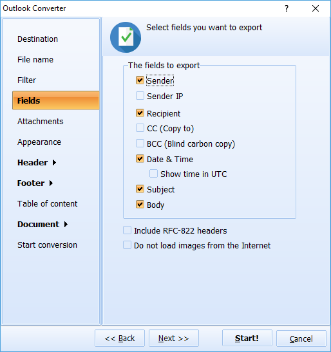Toggle the Date & Time checkbox
The width and height of the screenshot is (331, 352).
140,159
